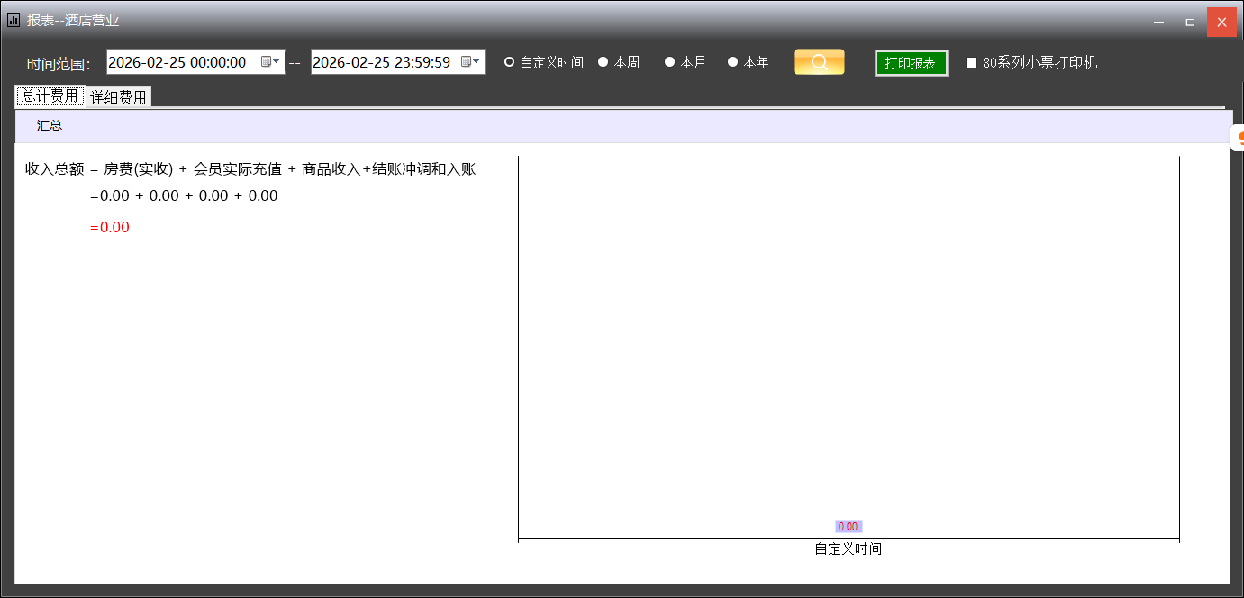Screen dimensions: 1244x598
Task: Click the start datetime input field
Action: pos(180,62)
